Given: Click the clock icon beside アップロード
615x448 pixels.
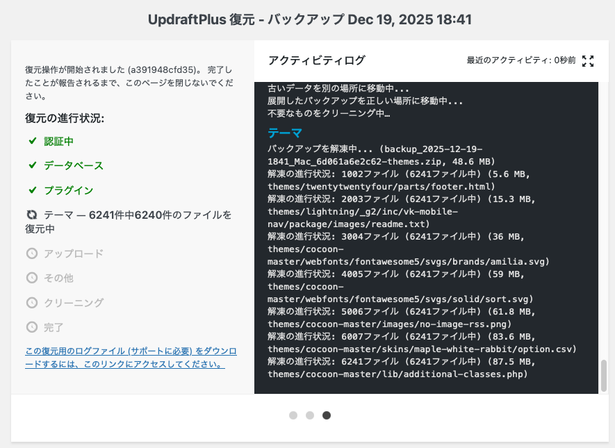Looking at the screenshot, I should [x=32, y=254].
